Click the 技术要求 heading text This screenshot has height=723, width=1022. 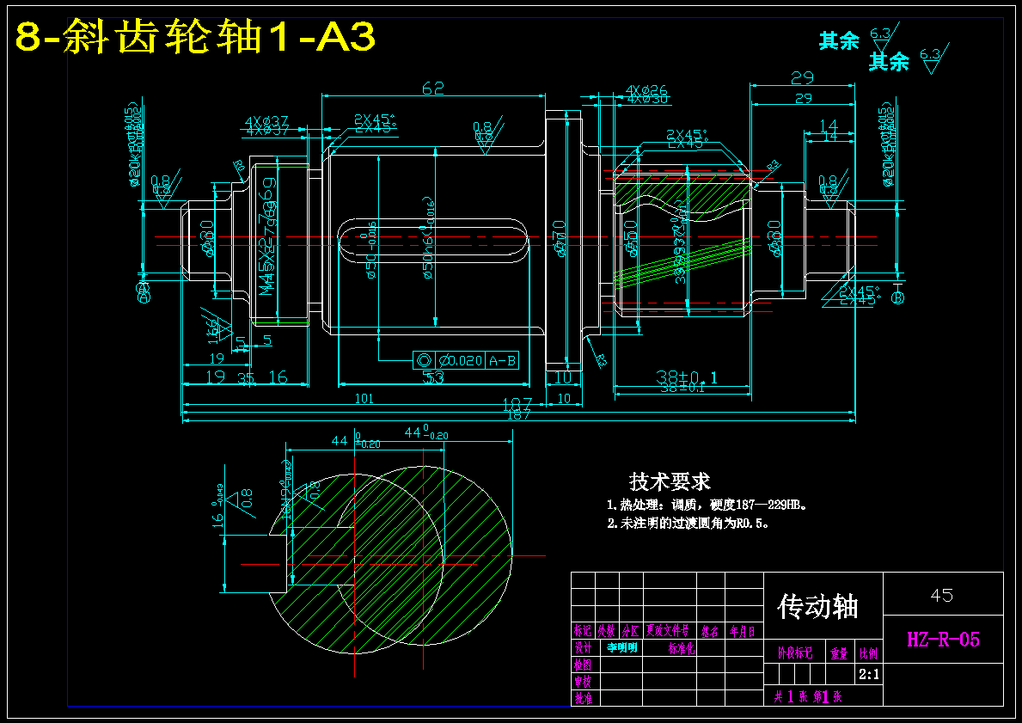click(670, 481)
